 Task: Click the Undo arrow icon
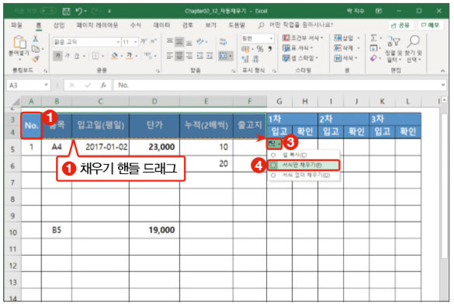tap(79, 12)
